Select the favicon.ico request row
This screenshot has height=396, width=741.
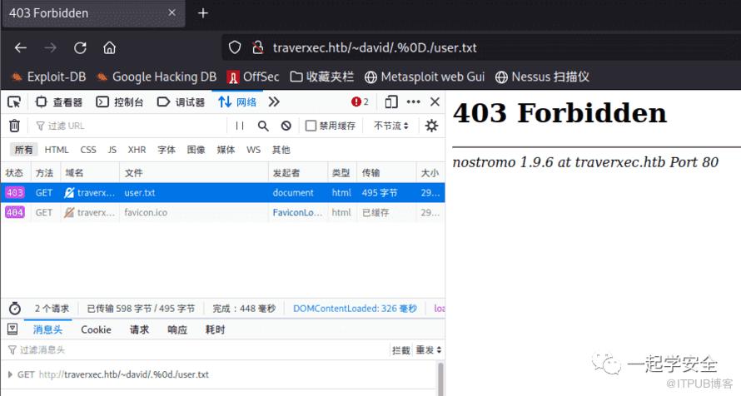coord(222,212)
